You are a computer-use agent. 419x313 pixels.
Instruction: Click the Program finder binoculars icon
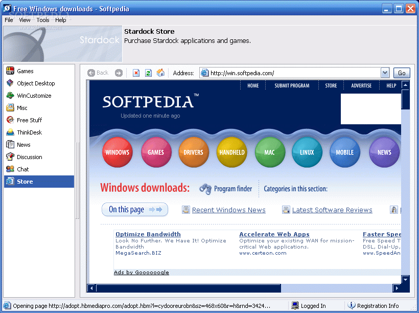[x=205, y=189]
